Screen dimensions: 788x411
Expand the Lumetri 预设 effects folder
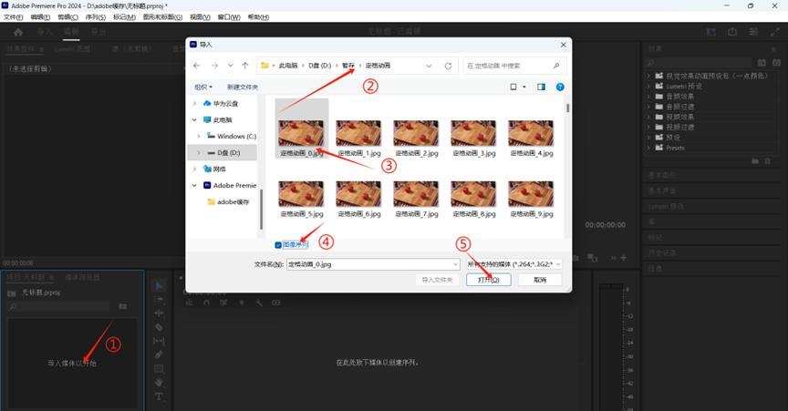coord(648,86)
